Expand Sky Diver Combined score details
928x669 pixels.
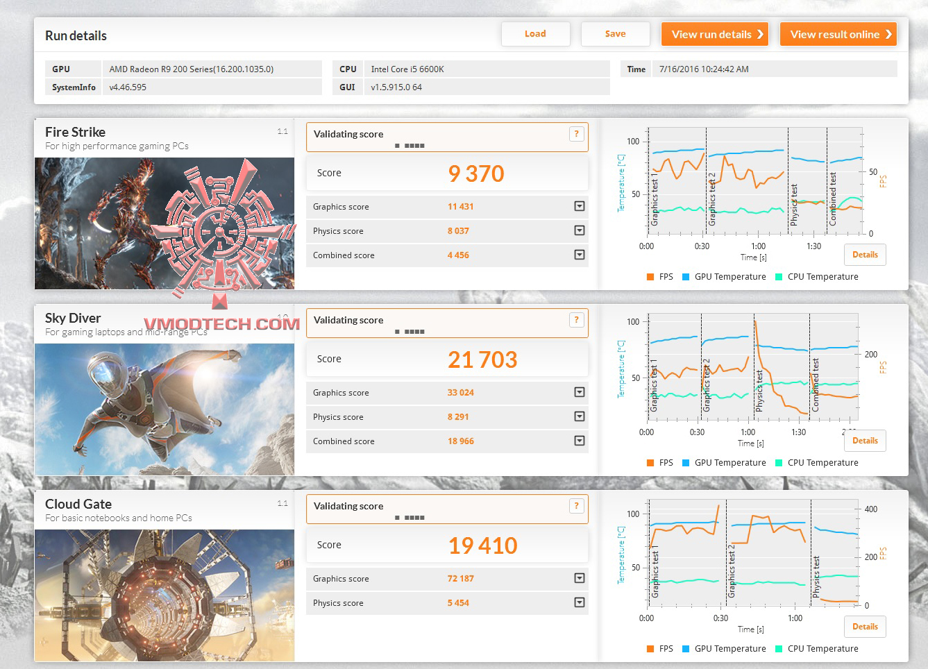pyautogui.click(x=580, y=441)
